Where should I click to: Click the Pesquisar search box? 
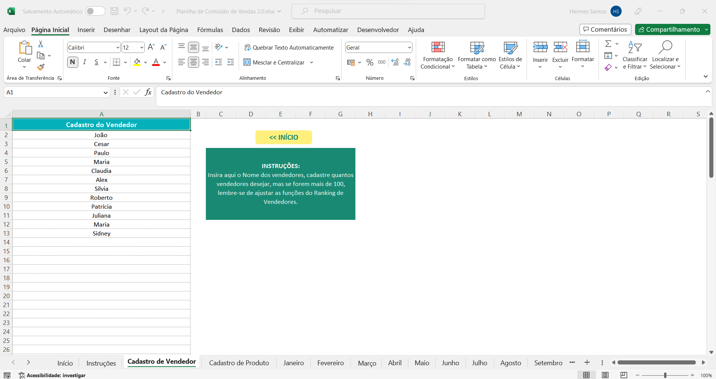coord(388,11)
